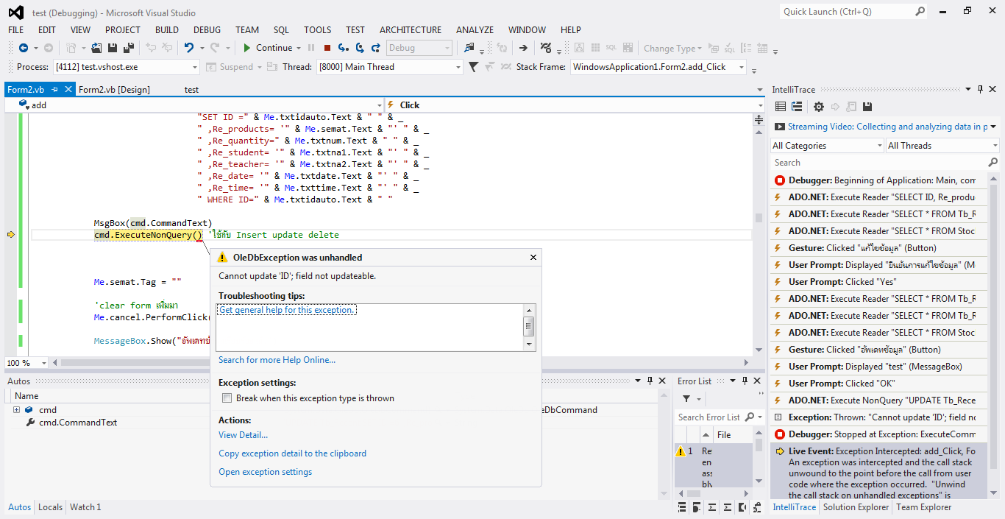Close the Form2.vb editor tab
The height and width of the screenshot is (519, 1005).
point(68,90)
